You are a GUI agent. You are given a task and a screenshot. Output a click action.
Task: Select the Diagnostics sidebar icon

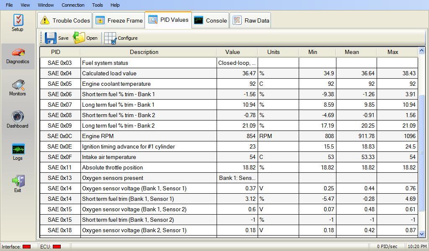tap(18, 53)
